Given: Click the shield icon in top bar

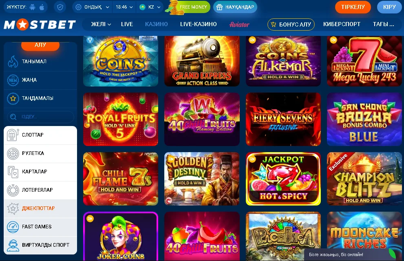Looking at the screenshot, I should (60, 7).
